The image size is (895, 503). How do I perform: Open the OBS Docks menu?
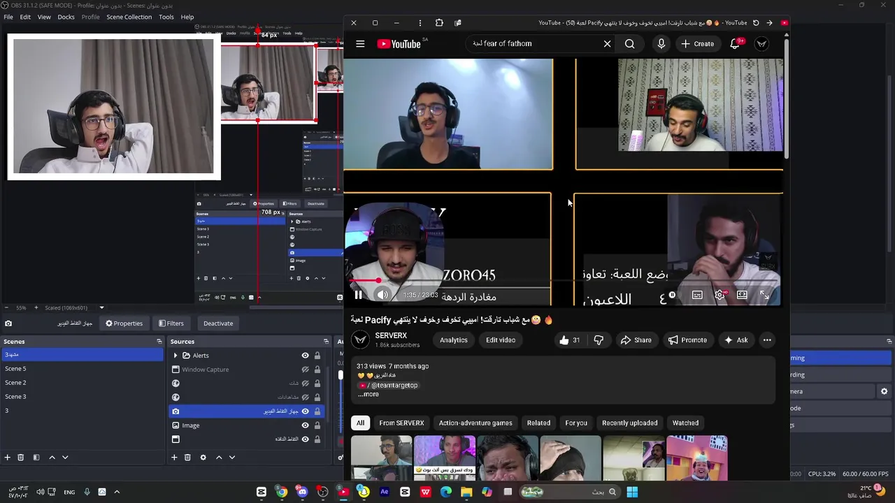[x=66, y=17]
